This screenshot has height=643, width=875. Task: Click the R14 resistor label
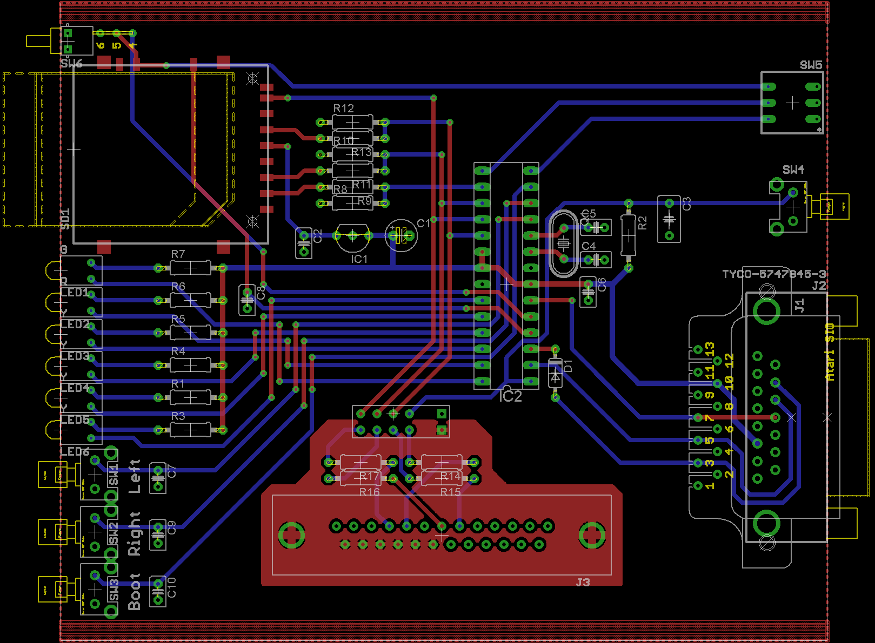pyautogui.click(x=451, y=476)
